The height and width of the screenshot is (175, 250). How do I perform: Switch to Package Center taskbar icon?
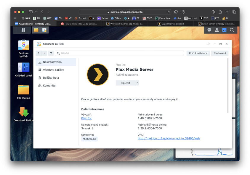coord(44,30)
